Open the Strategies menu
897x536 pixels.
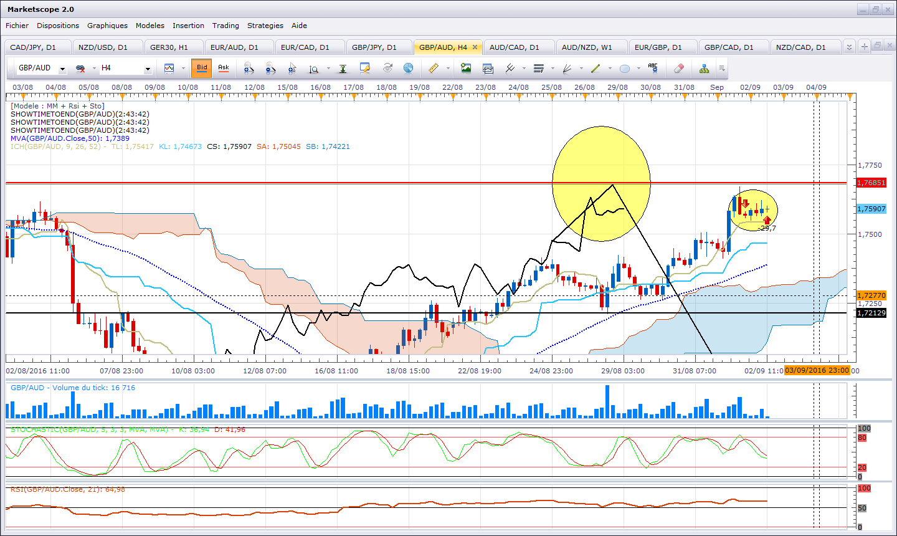click(x=265, y=26)
